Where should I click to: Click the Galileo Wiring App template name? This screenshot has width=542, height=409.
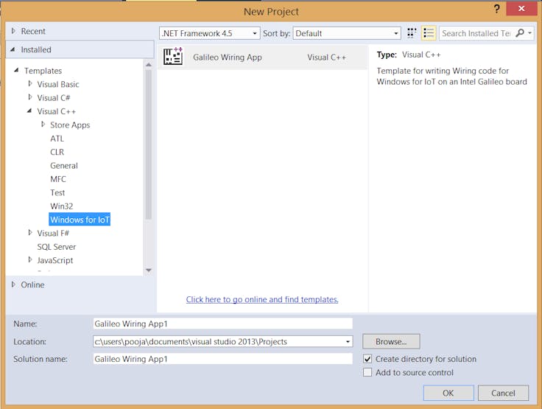click(x=227, y=57)
